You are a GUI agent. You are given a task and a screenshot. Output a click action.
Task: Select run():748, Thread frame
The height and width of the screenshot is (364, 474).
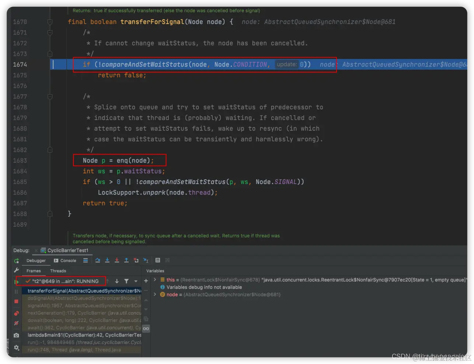point(82,350)
